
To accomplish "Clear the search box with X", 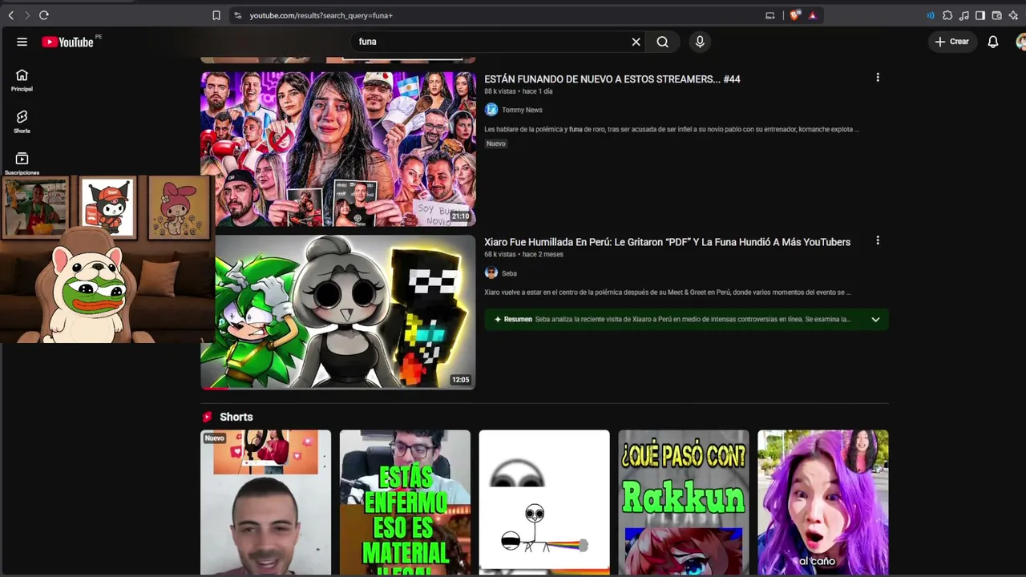I will tap(636, 42).
